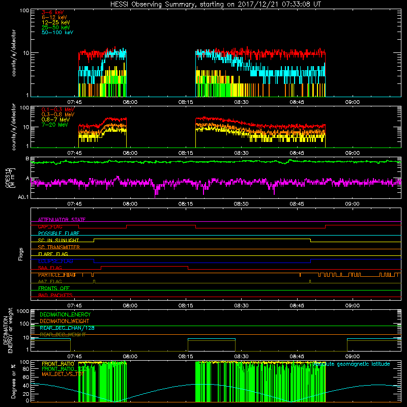Select the SAA_FLAG label

50,268
